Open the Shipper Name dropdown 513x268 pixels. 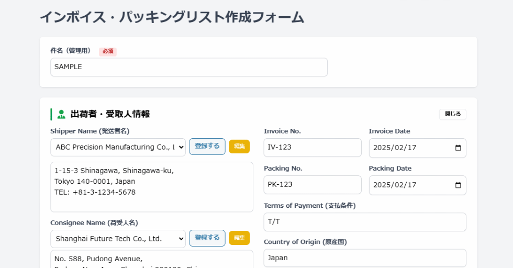coord(118,147)
